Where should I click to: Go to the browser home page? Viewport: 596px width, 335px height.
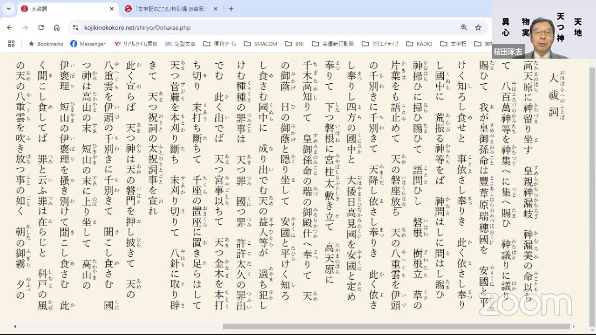(57, 27)
